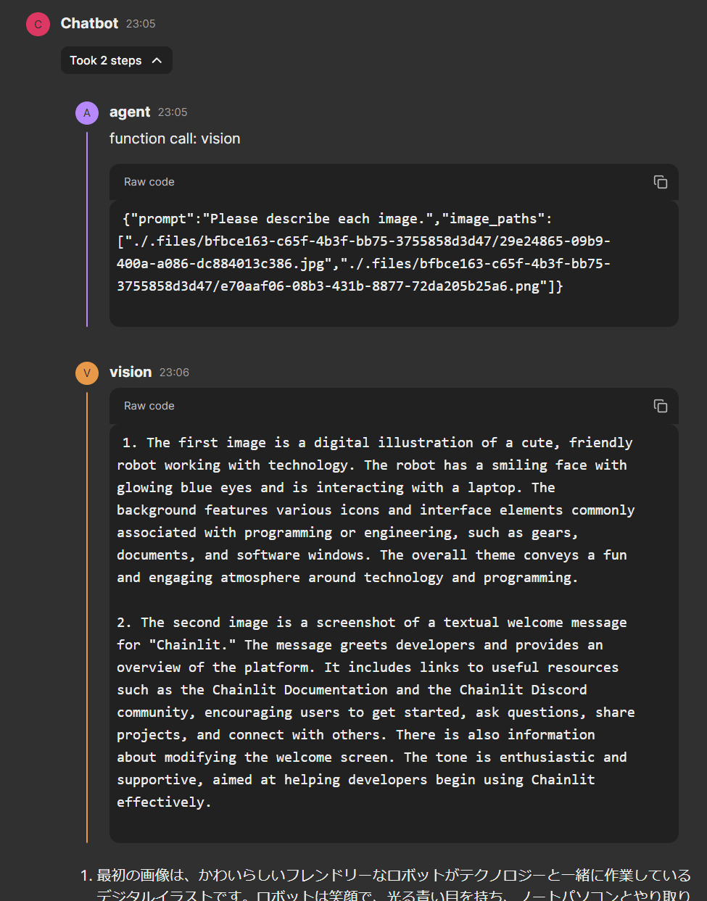Image resolution: width=707 pixels, height=901 pixels.
Task: Click the orange vision avatar icon
Action: (x=87, y=373)
